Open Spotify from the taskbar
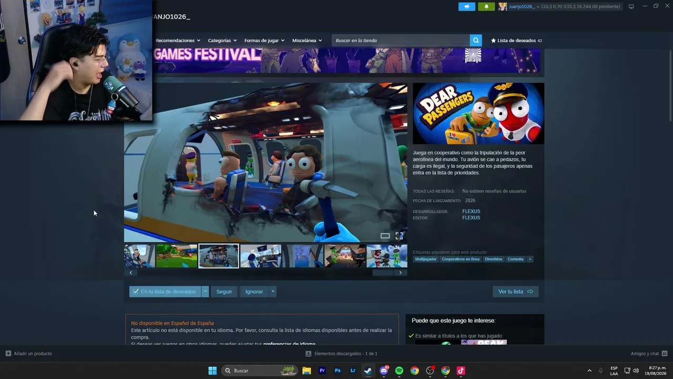 pyautogui.click(x=399, y=371)
